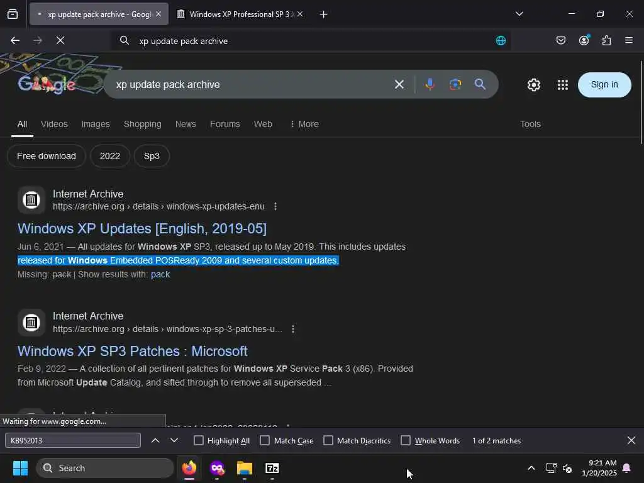Open the notification bell in the taskbar
Image resolution: width=644 pixels, height=483 pixels.
[627, 468]
